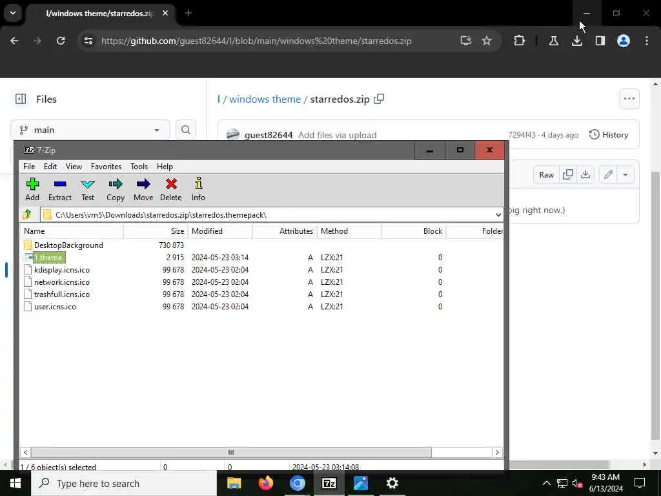Open a new Chrome tab

coord(188,14)
